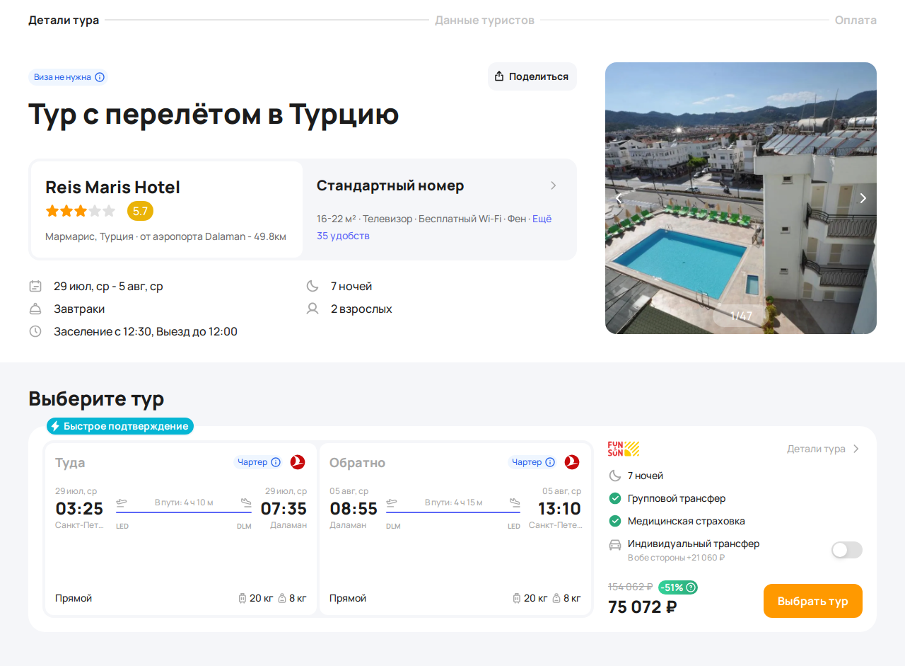Click the 'Виза не нужна' badge
905x666 pixels.
click(69, 77)
